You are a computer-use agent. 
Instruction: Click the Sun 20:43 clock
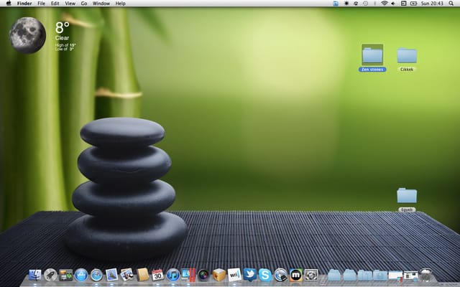(x=432, y=4)
